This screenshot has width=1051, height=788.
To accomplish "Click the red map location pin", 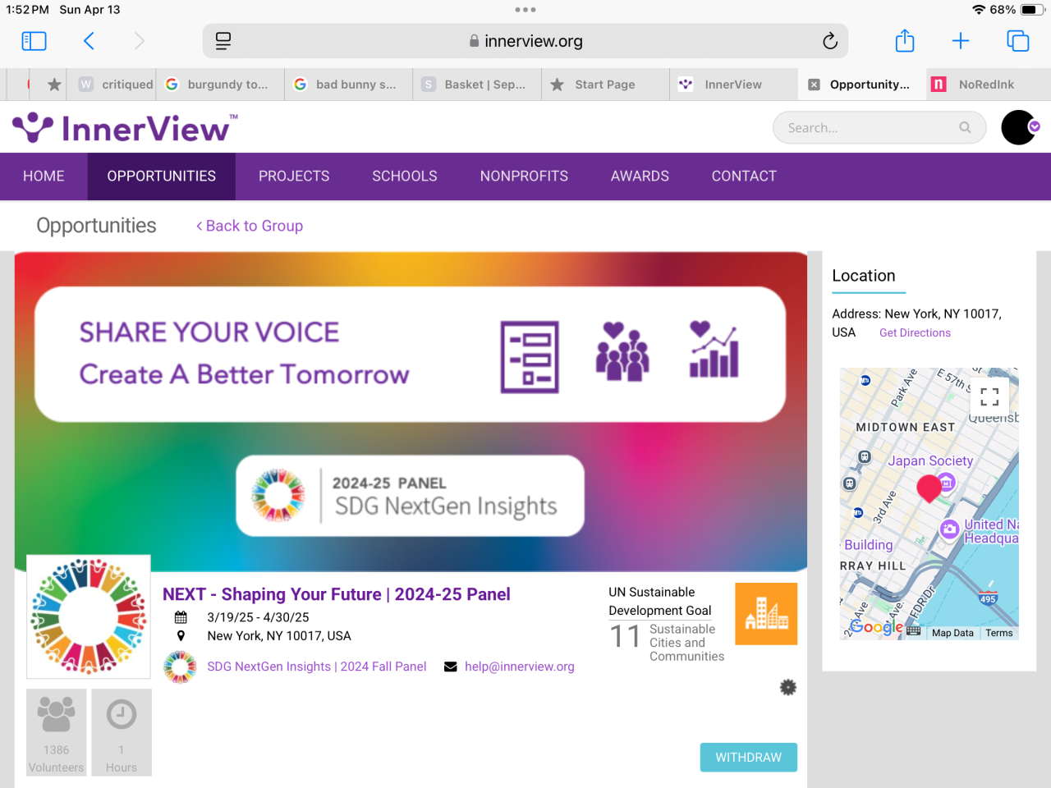I will click(x=929, y=488).
